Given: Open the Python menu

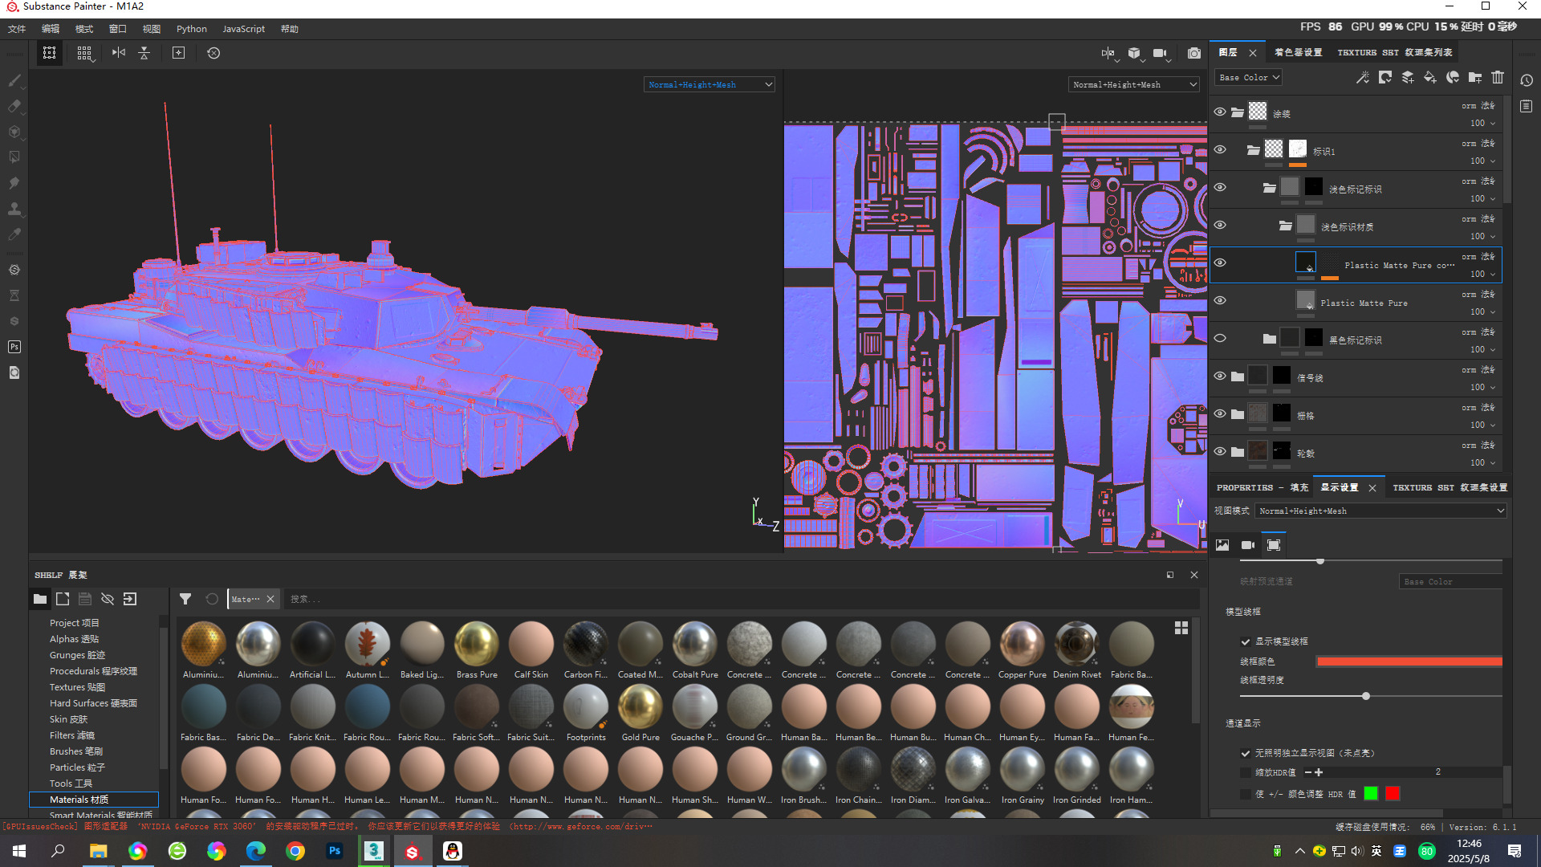Looking at the screenshot, I should 191,29.
